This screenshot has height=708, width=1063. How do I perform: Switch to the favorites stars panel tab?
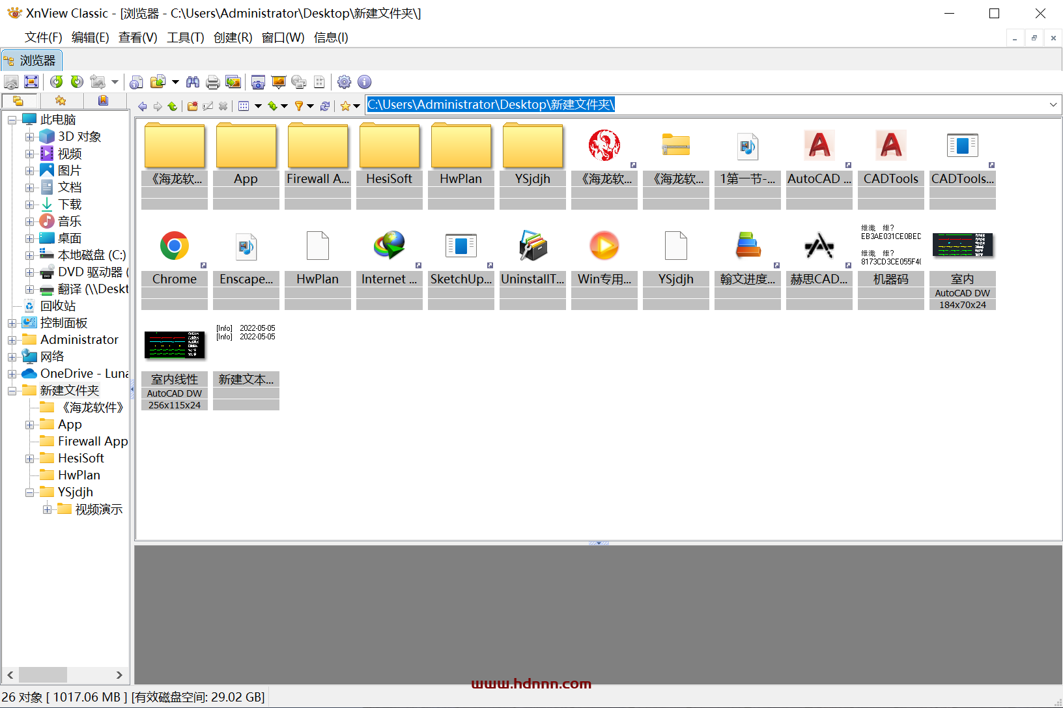click(61, 101)
